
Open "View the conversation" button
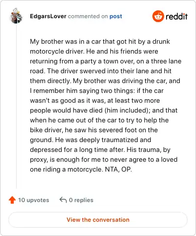[x=98, y=220]
